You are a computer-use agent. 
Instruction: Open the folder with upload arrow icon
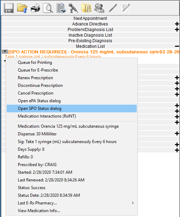22,8
